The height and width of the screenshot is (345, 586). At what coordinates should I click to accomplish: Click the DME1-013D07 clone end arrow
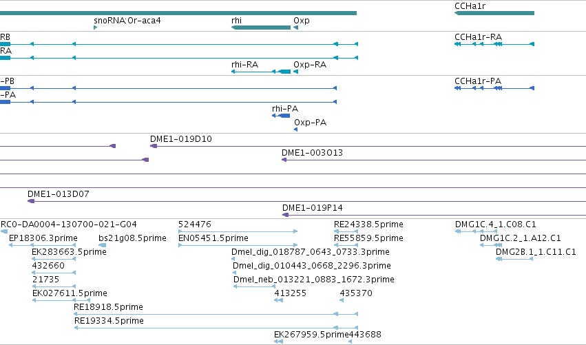tap(31, 201)
